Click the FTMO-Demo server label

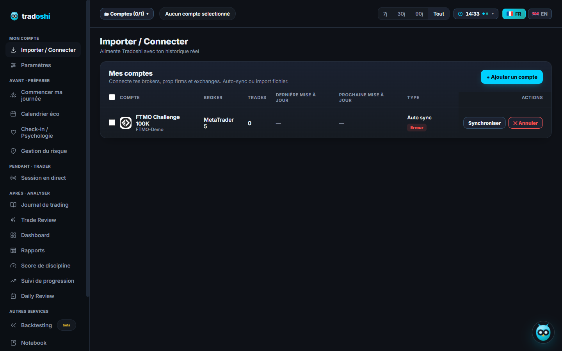(149, 129)
